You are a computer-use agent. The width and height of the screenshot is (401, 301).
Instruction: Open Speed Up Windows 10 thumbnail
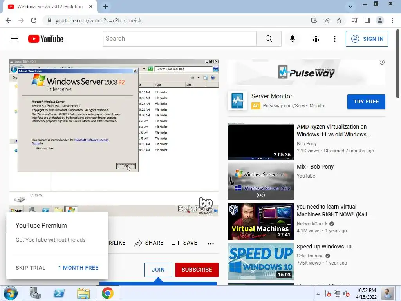(260, 261)
